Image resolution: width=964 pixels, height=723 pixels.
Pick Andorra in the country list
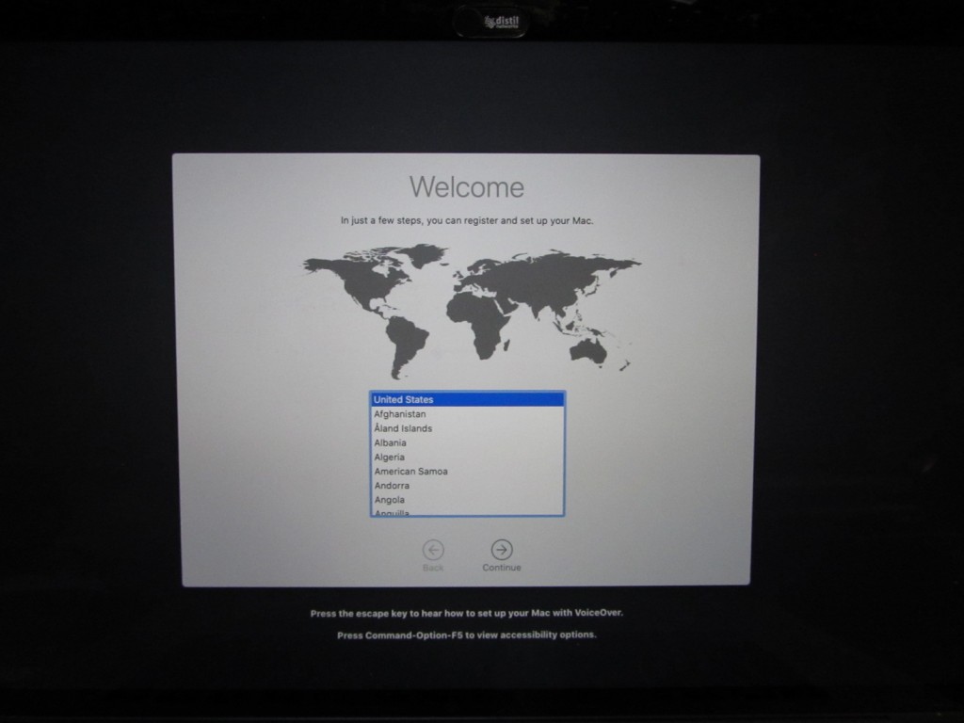coord(467,485)
